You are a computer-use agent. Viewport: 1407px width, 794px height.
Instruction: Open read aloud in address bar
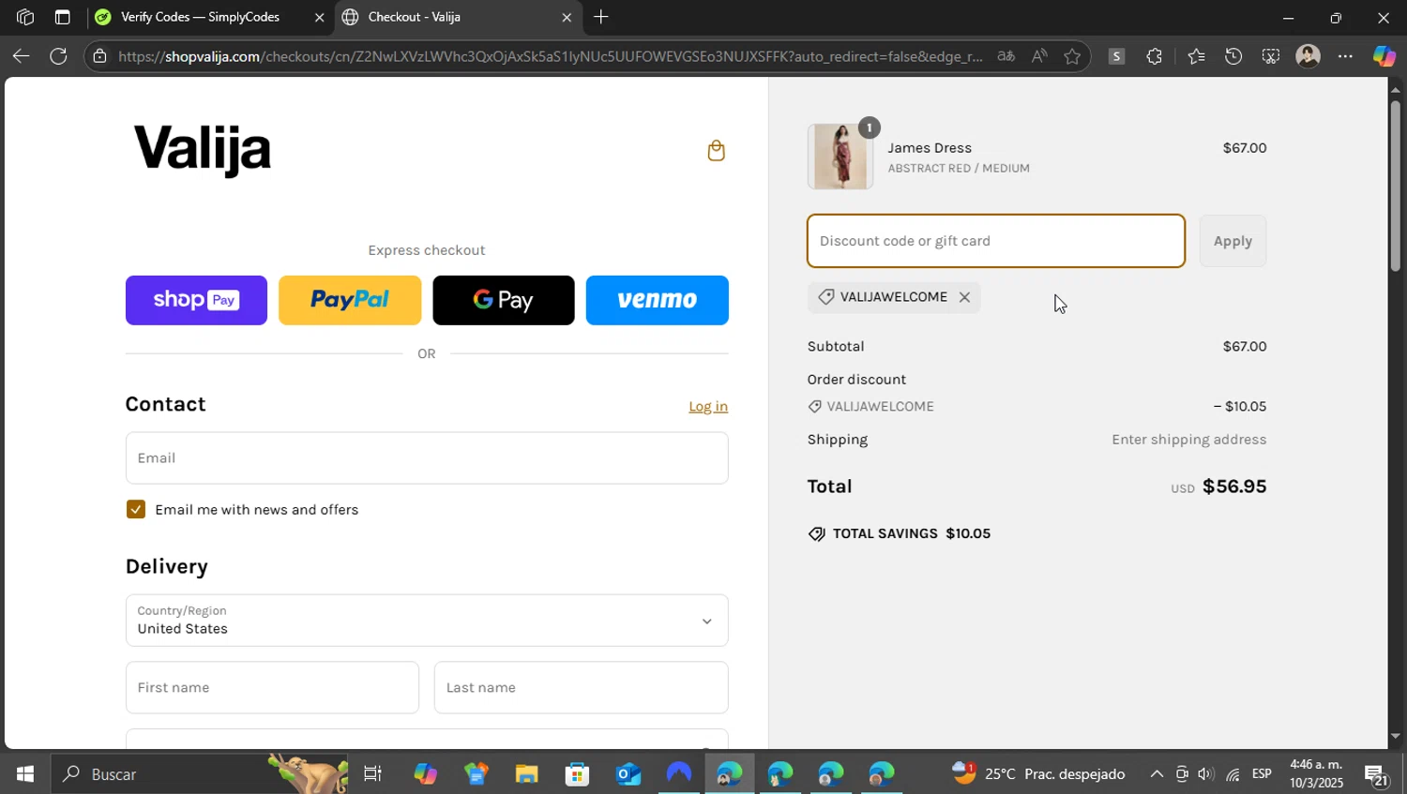pos(1039,56)
